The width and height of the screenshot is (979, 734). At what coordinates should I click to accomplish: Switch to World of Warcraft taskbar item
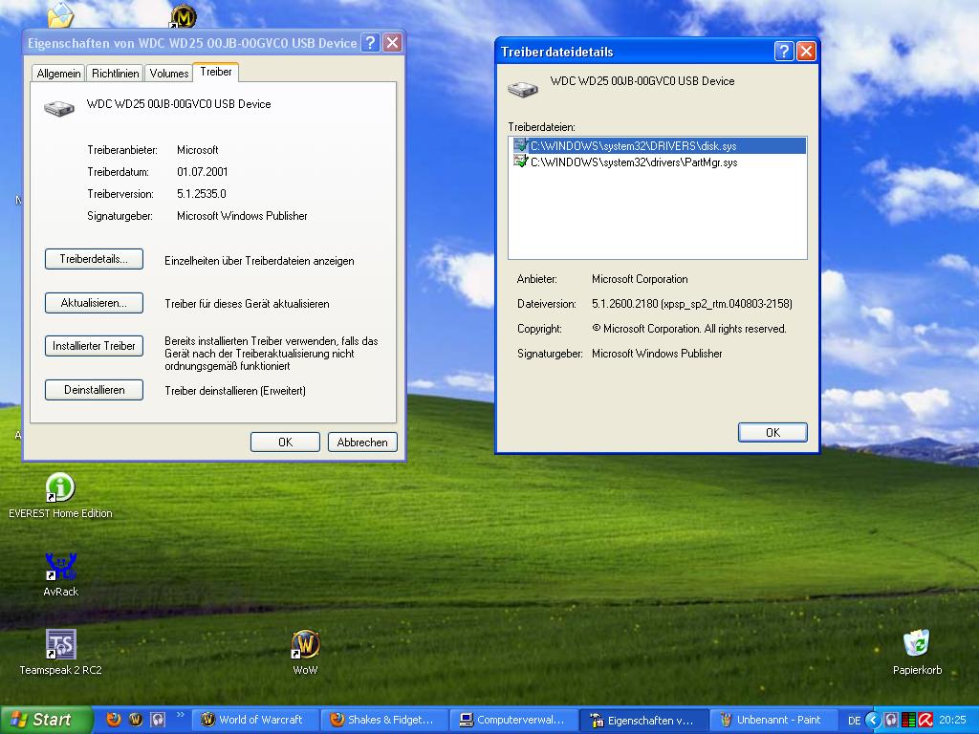pos(257,720)
